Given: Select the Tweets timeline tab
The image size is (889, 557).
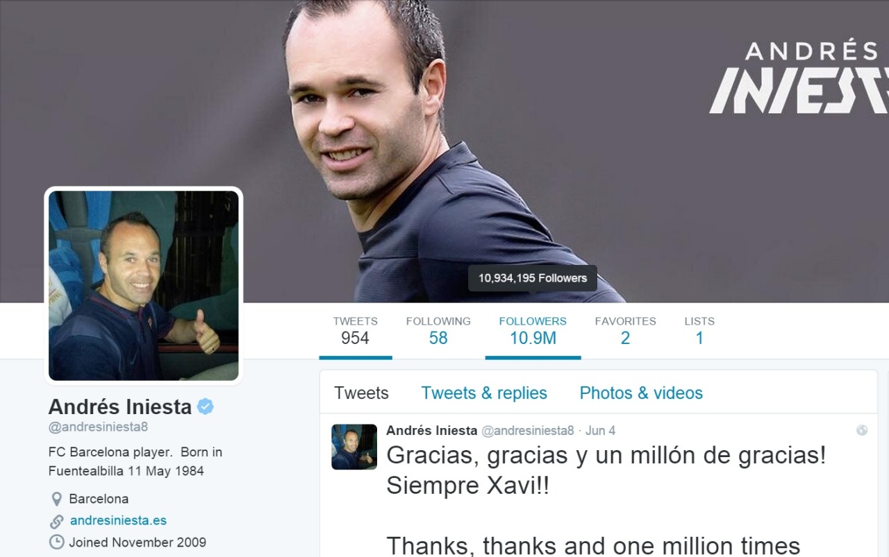Looking at the screenshot, I should click(361, 393).
